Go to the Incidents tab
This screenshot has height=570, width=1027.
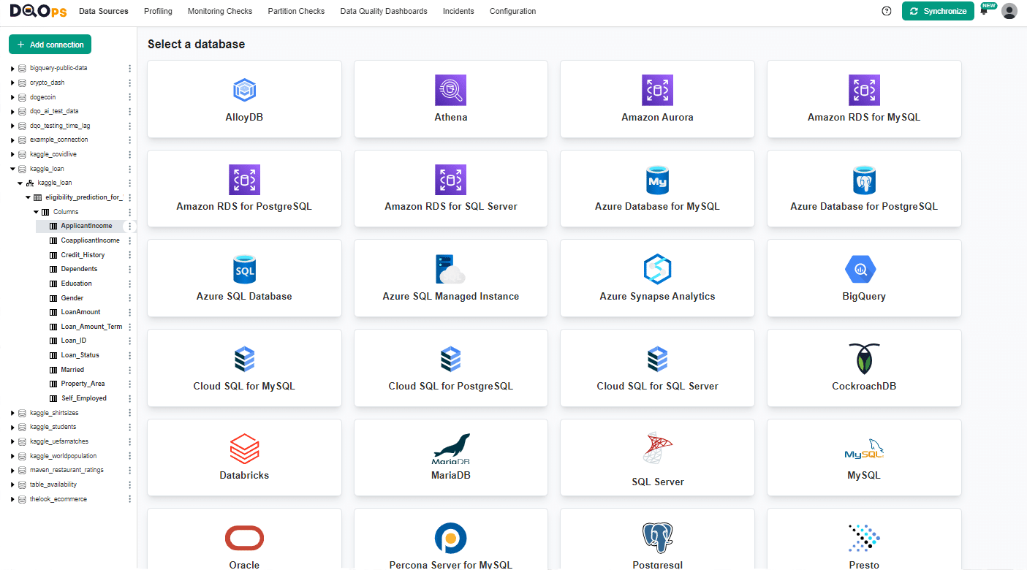pos(458,11)
